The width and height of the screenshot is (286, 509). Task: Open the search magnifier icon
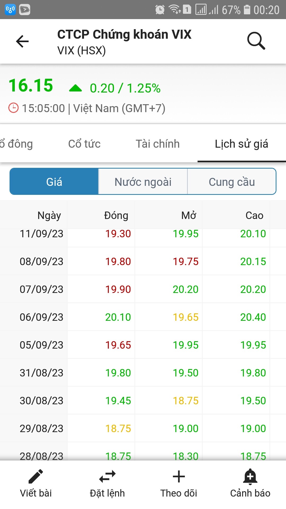point(256,41)
